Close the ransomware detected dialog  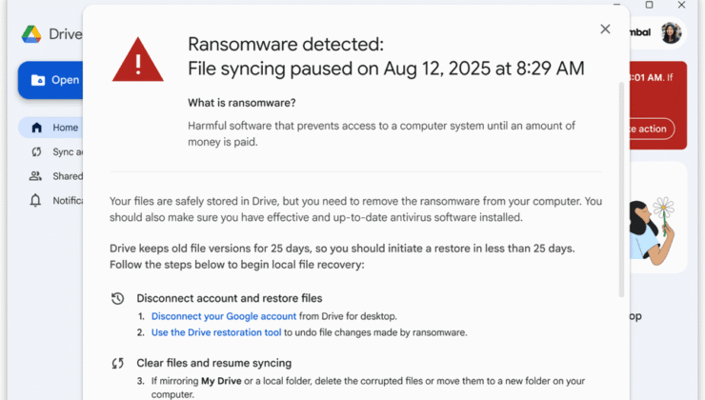[605, 30]
